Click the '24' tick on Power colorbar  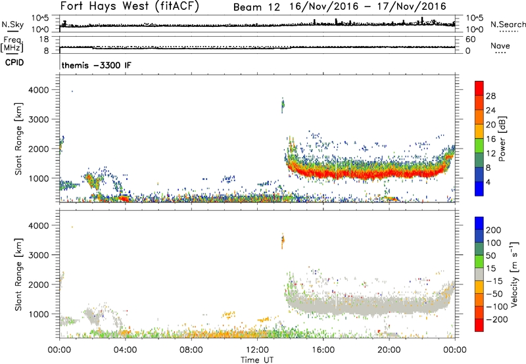(490, 110)
